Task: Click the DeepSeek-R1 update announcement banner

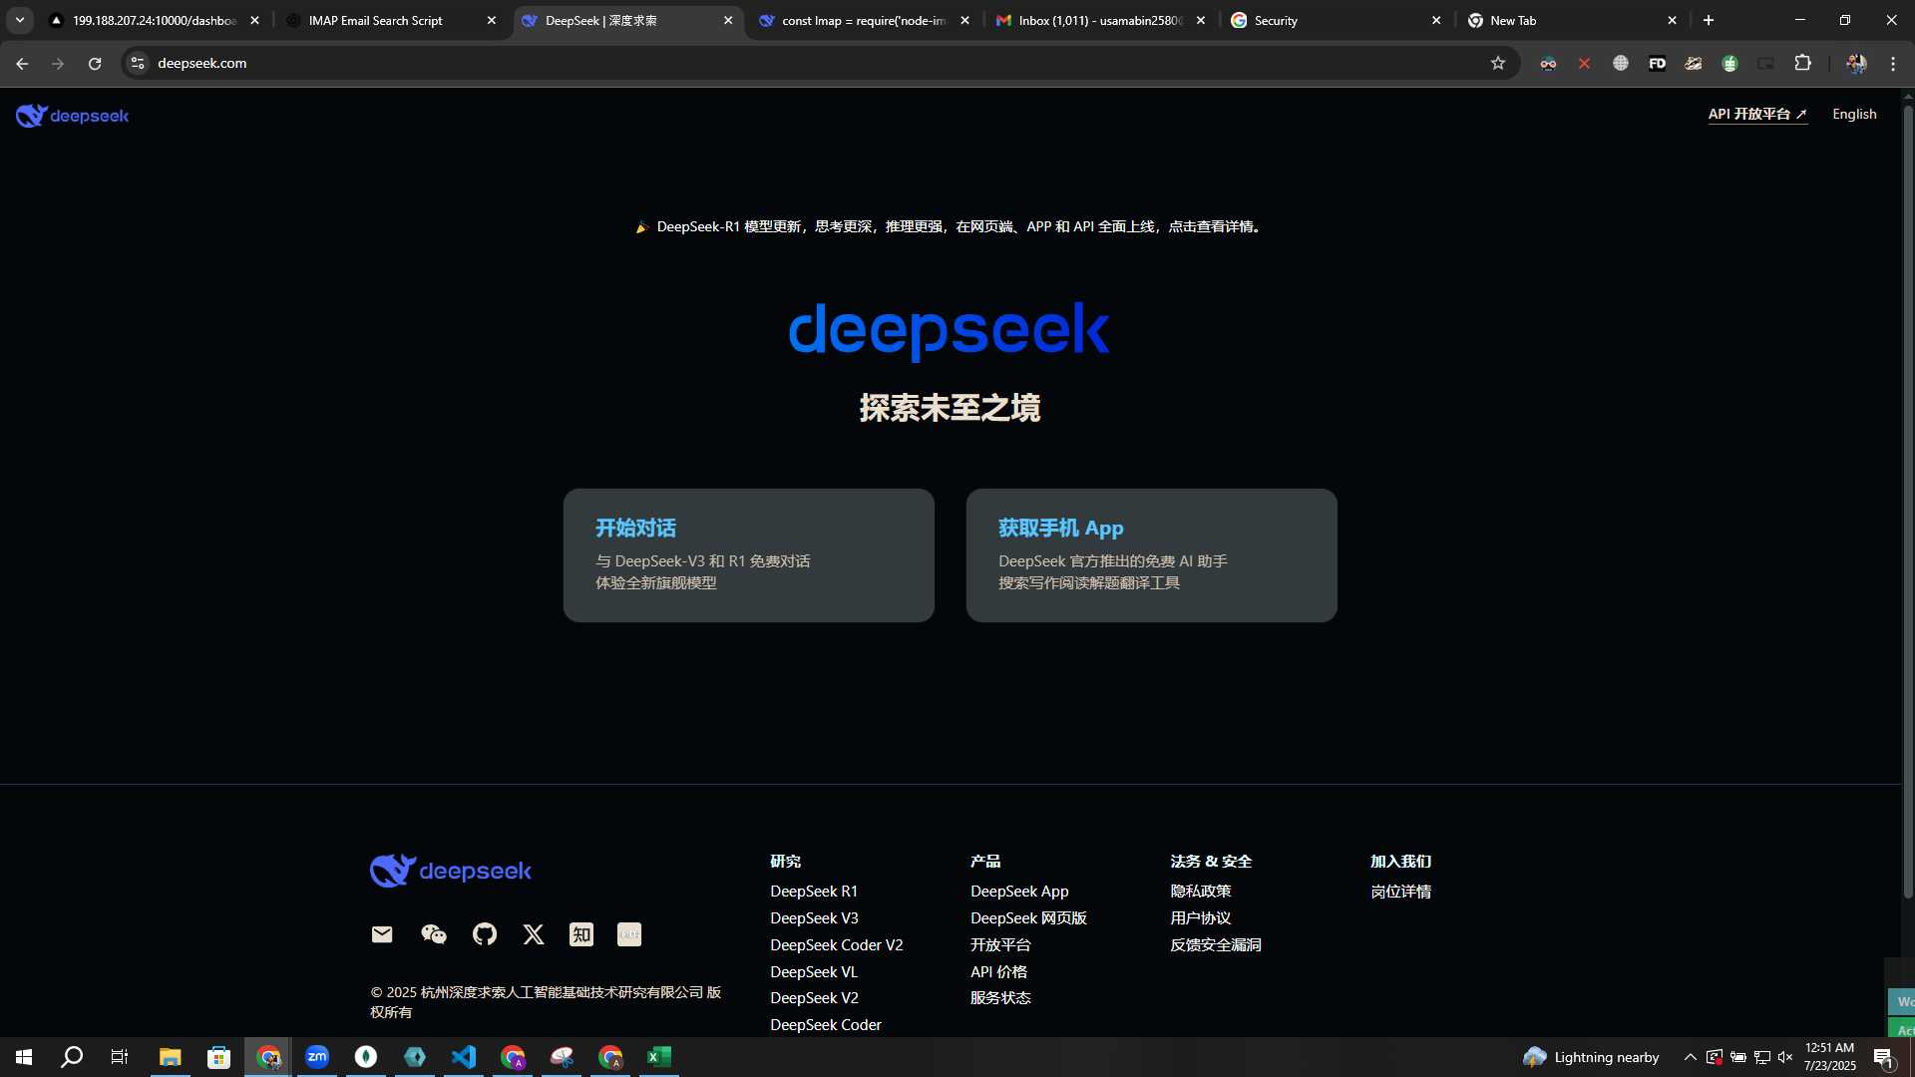Action: click(x=950, y=227)
